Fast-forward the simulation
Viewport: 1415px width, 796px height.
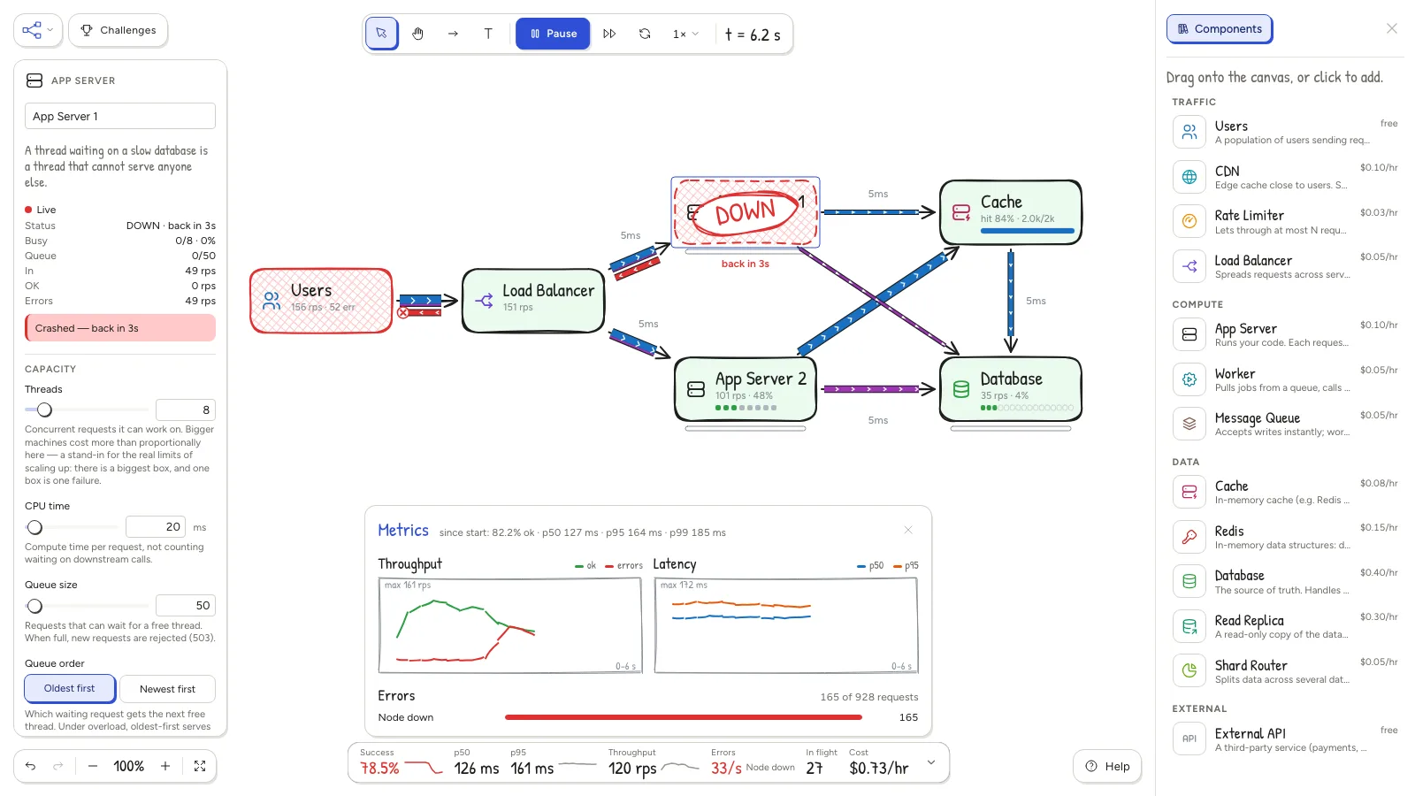[x=609, y=34]
